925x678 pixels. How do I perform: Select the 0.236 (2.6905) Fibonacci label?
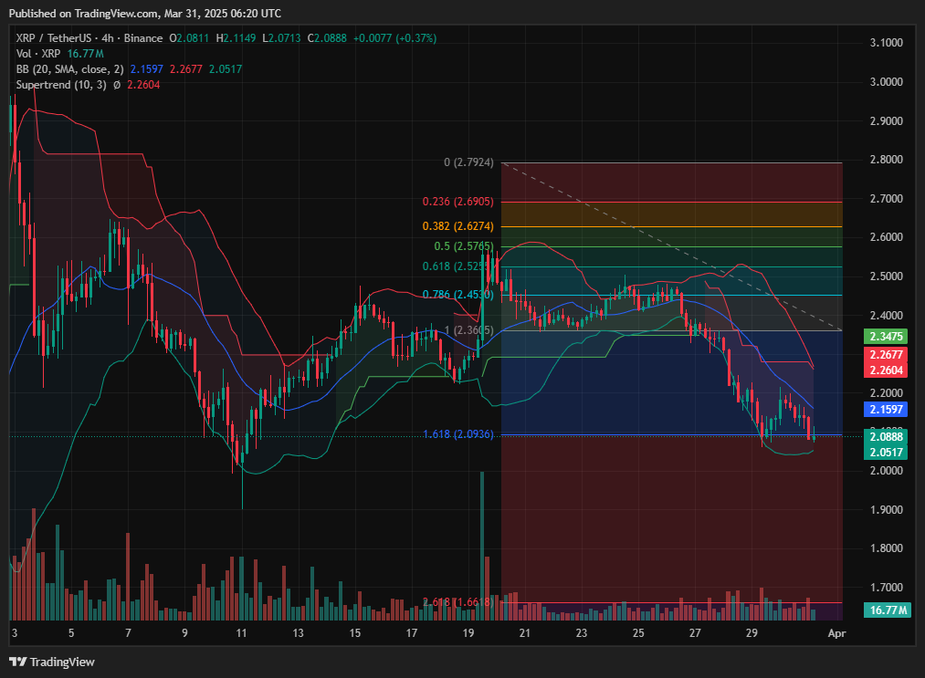point(457,202)
